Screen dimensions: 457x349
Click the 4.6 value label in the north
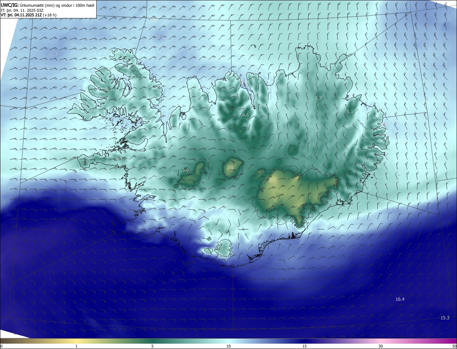click(x=245, y=115)
